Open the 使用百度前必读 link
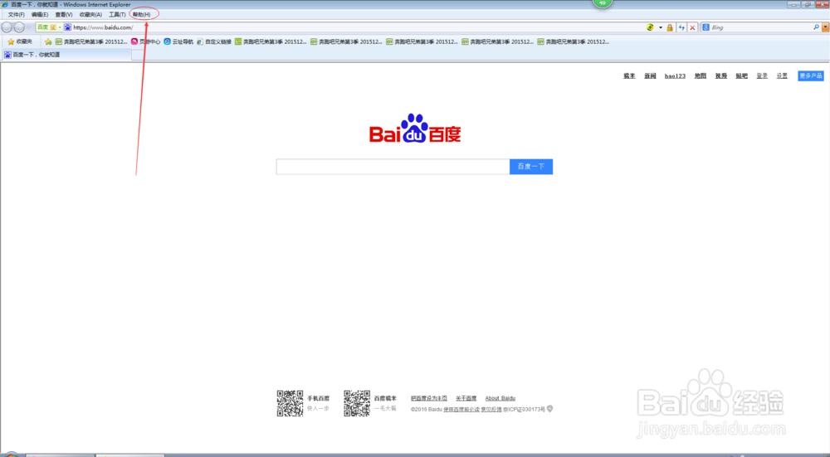The image size is (830, 457). pos(461,410)
